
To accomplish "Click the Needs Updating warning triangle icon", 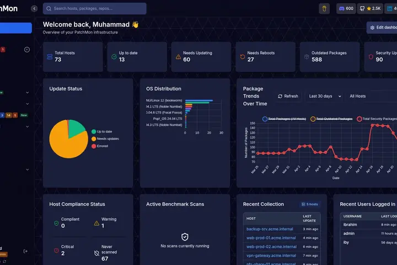I will 178,57.
